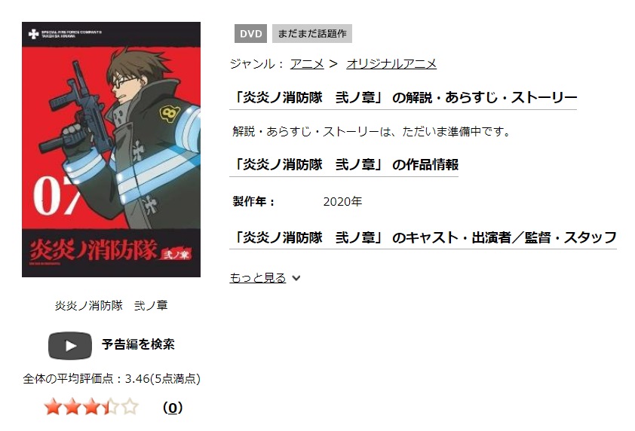Click the 作品情報 section heading

344,165
